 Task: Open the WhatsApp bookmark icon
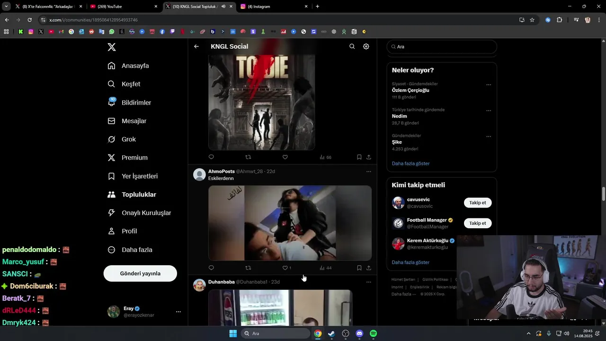coord(112,32)
